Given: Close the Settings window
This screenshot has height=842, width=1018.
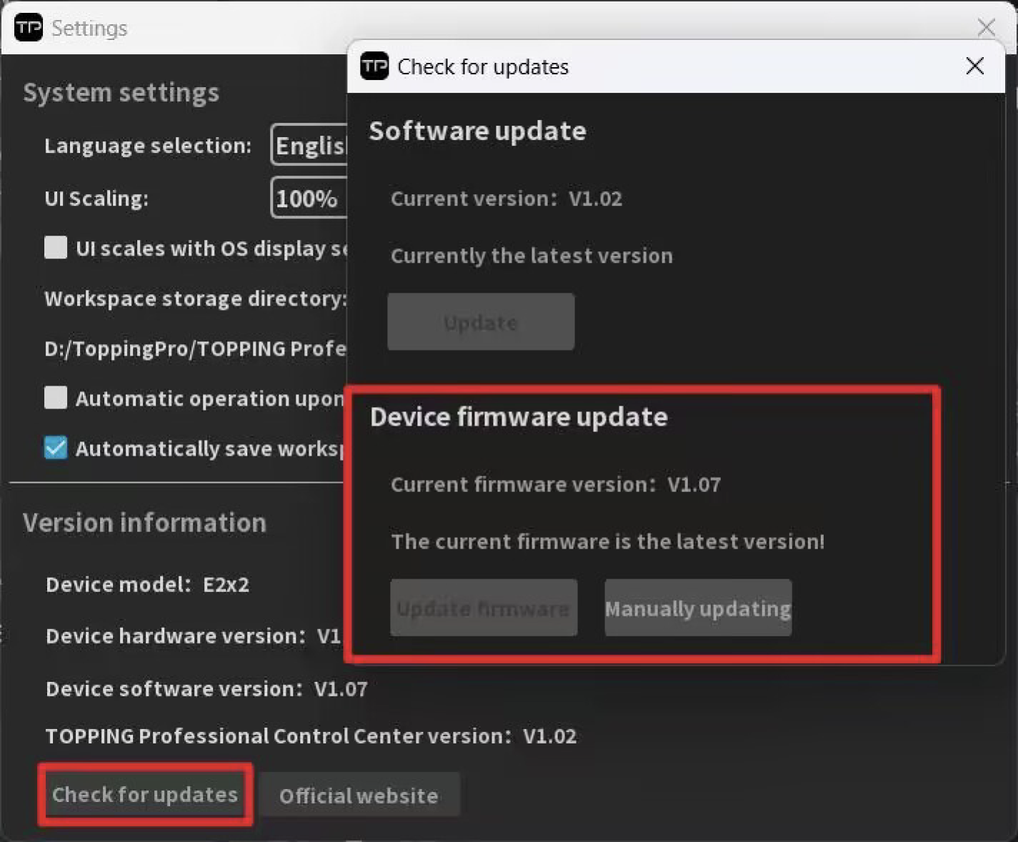Looking at the screenshot, I should [986, 28].
